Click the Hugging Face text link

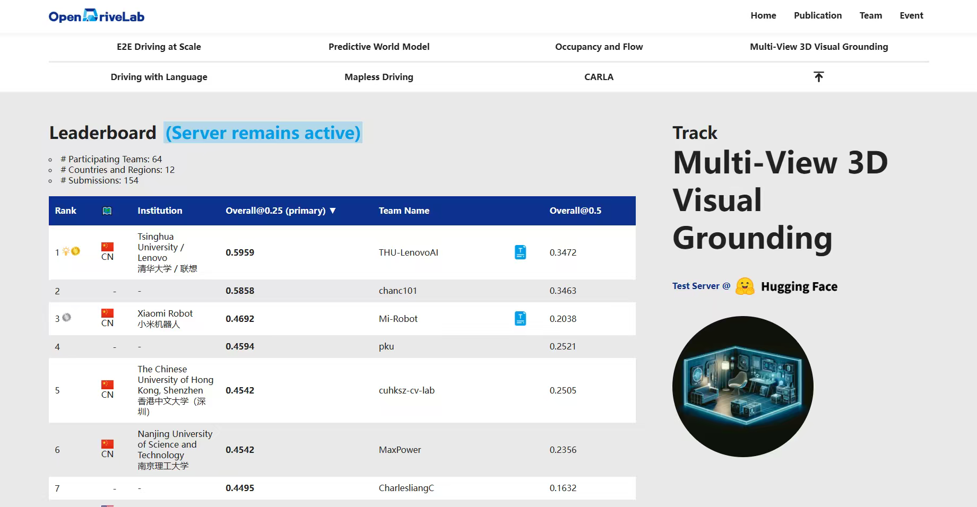(799, 286)
